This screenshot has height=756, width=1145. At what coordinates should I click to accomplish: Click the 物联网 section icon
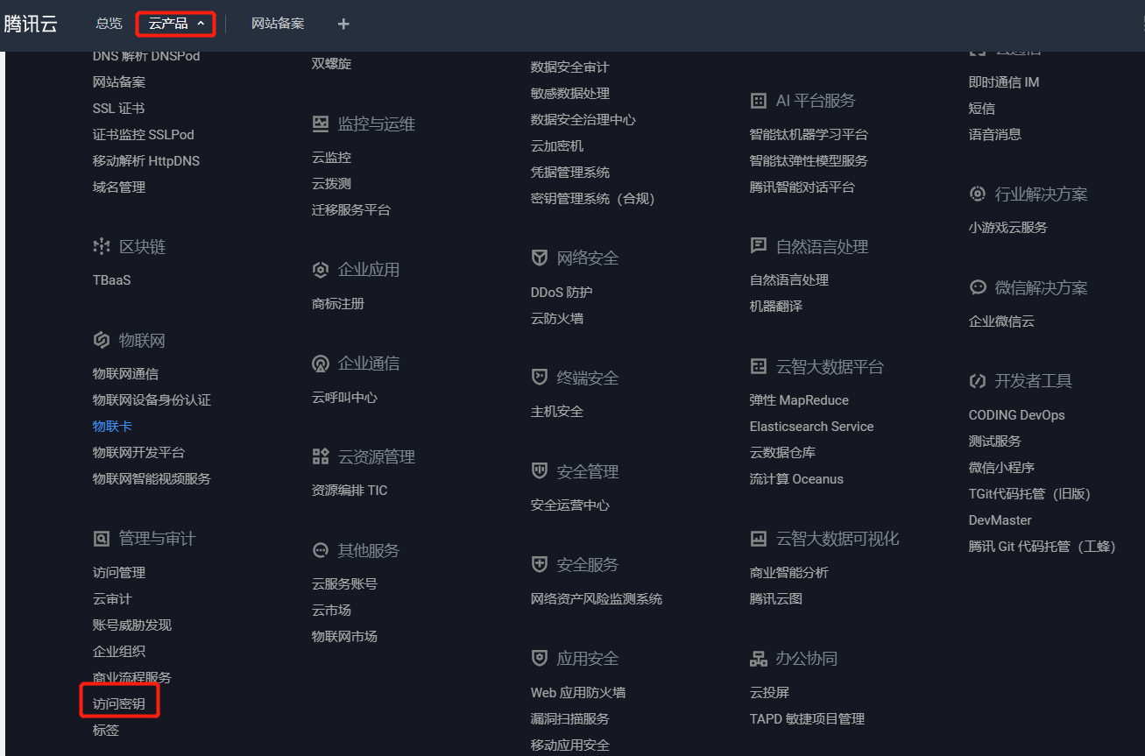click(101, 340)
